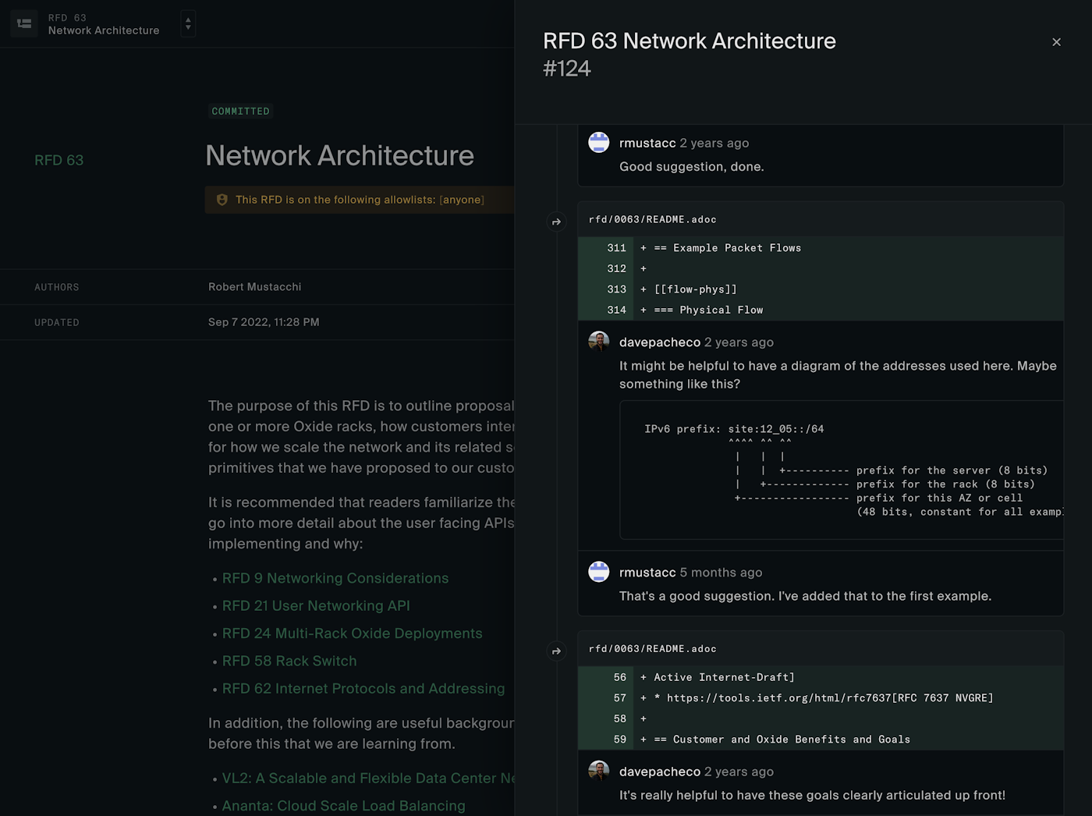This screenshot has height=816, width=1092.
Task: Expand the RFD 63 selector dropdown
Action: tap(187, 23)
